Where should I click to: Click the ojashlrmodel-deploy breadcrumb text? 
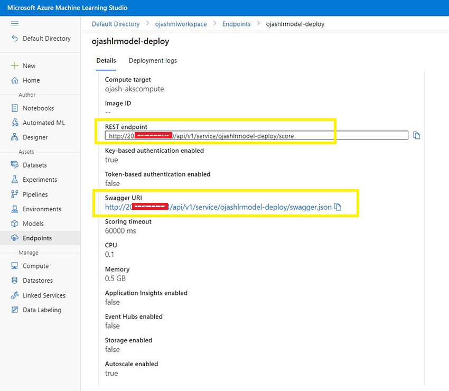(295, 24)
